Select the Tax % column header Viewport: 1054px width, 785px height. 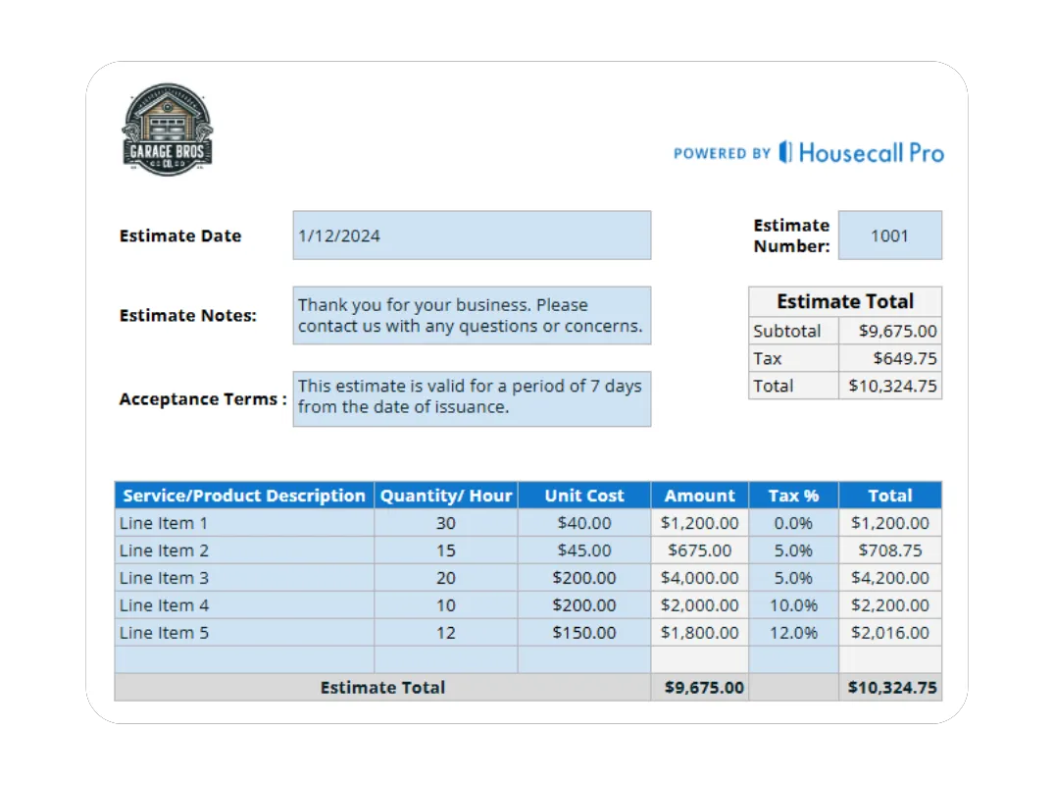click(793, 496)
